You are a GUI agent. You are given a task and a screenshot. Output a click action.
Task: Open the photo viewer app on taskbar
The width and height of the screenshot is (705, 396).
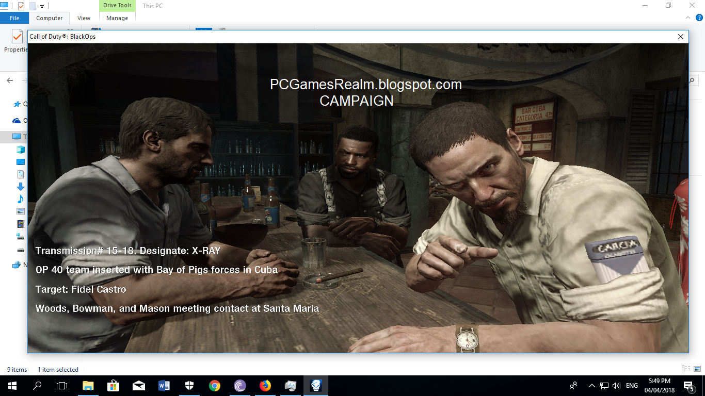291,386
